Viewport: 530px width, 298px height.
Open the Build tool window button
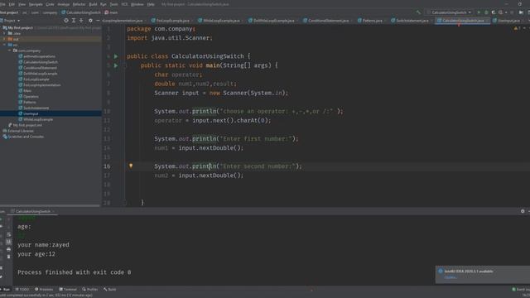pos(110,289)
